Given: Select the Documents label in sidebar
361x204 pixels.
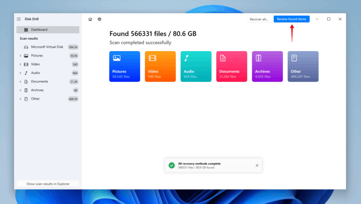Looking at the screenshot, I should coord(39,81).
